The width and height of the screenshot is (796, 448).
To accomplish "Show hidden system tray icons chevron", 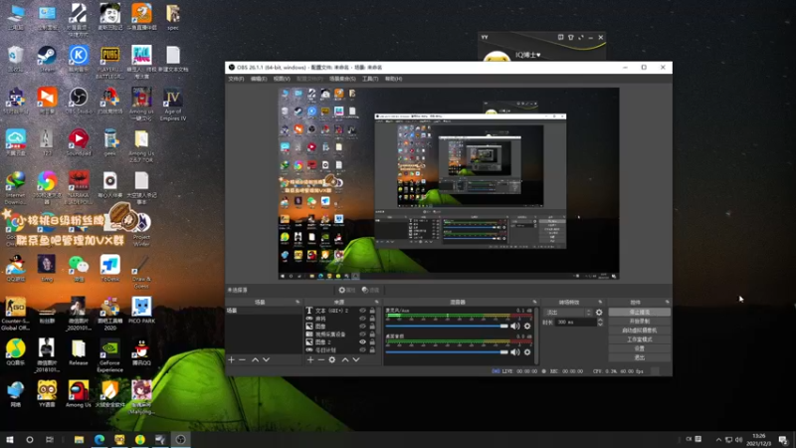I will [718, 439].
